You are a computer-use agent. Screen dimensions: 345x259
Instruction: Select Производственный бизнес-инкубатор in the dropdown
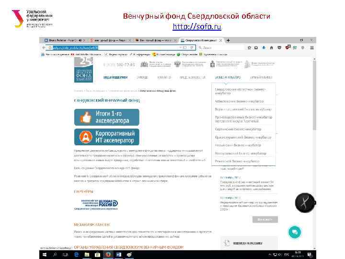point(243,119)
